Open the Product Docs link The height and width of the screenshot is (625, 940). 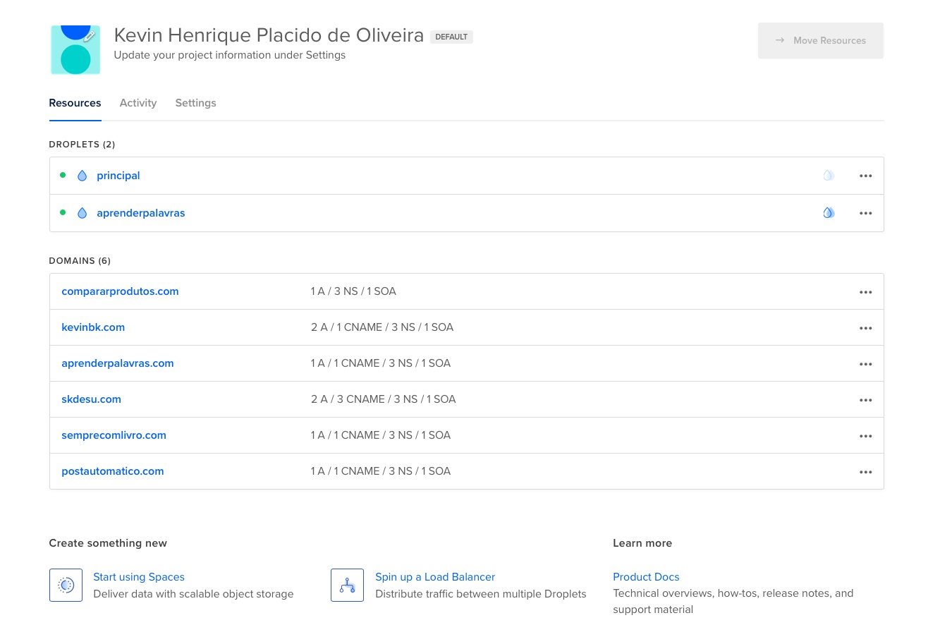point(646,577)
